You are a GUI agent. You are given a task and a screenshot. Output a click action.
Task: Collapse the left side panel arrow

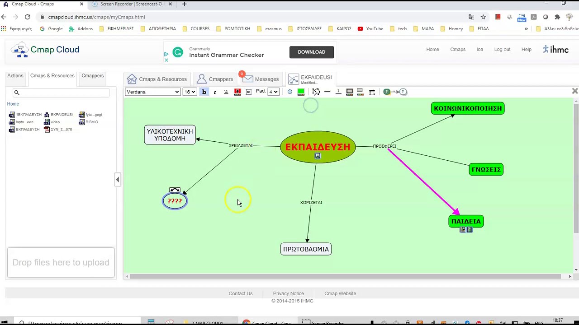coord(118,180)
